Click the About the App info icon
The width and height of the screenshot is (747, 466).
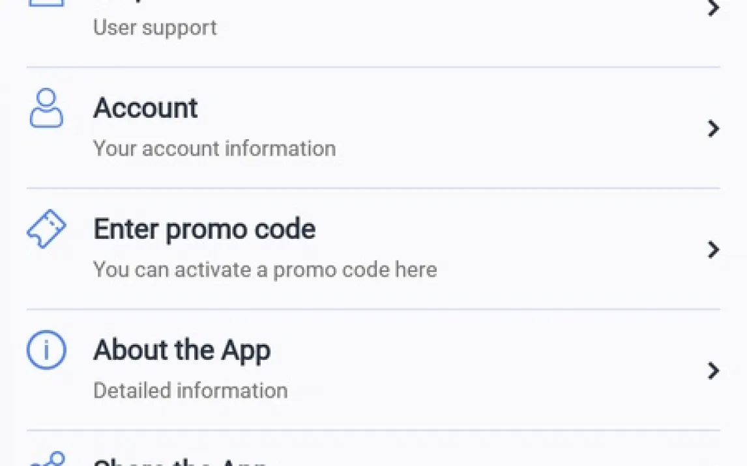pyautogui.click(x=46, y=350)
